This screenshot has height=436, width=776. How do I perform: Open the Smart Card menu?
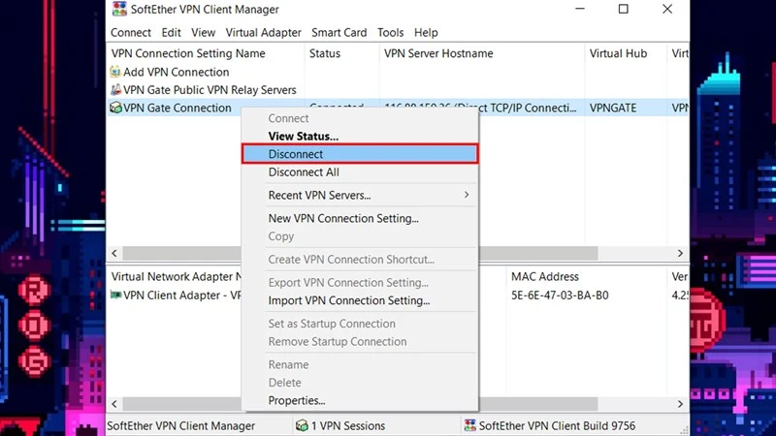(339, 33)
